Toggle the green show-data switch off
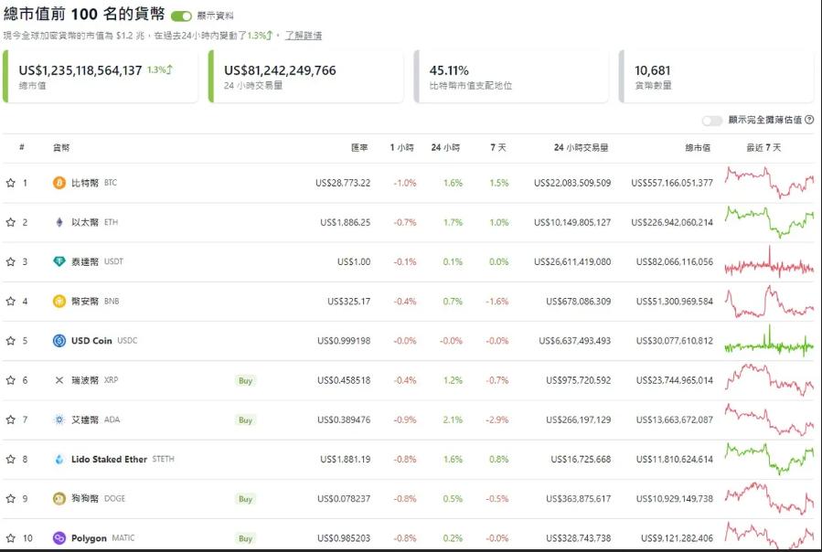 coord(181,16)
